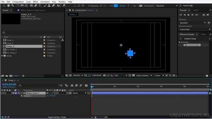Toggle Frame Blending enable switch in timeline
Screen dimensions: 212x119
coord(77,85)
